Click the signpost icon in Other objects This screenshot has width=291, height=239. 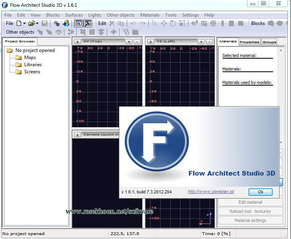59,32
